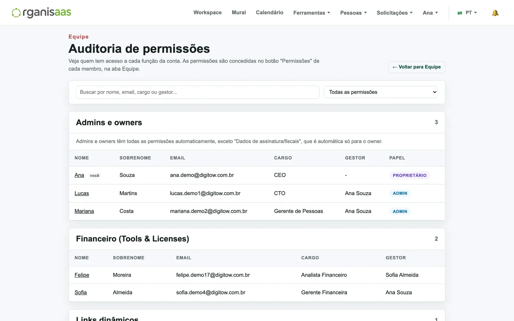Open Ana's profile link

[79, 175]
